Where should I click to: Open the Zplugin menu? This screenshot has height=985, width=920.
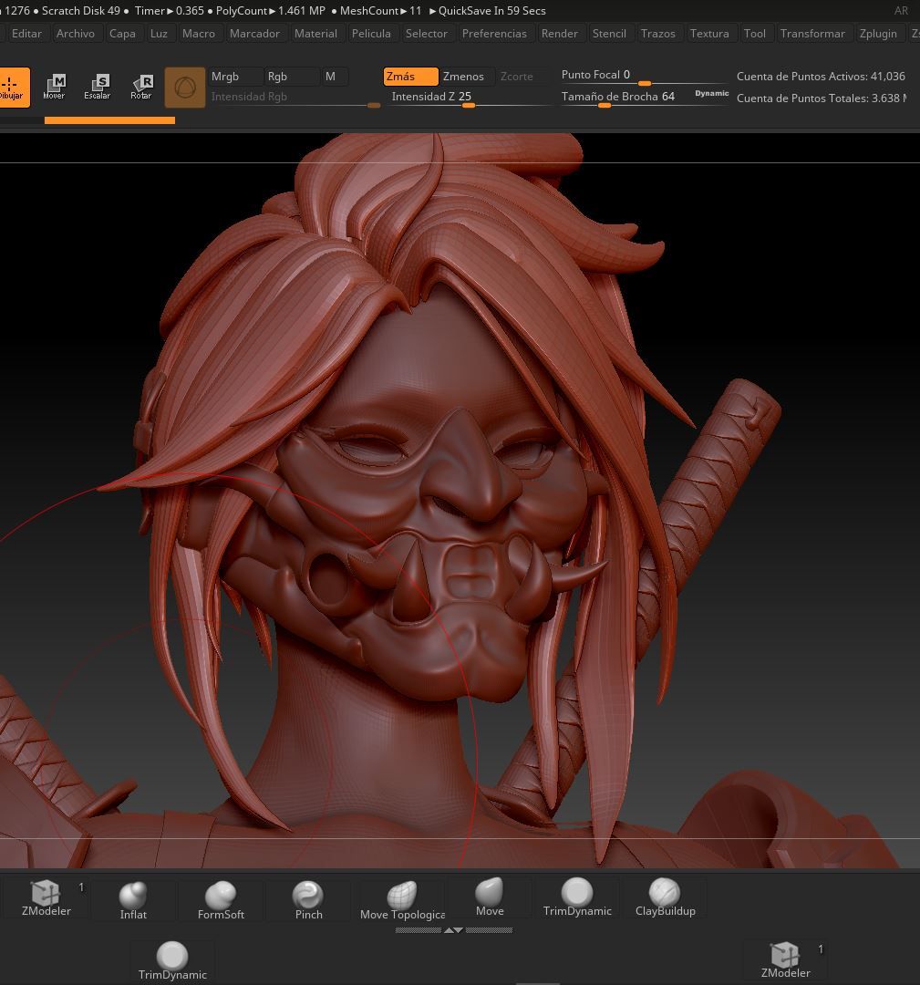coord(878,34)
